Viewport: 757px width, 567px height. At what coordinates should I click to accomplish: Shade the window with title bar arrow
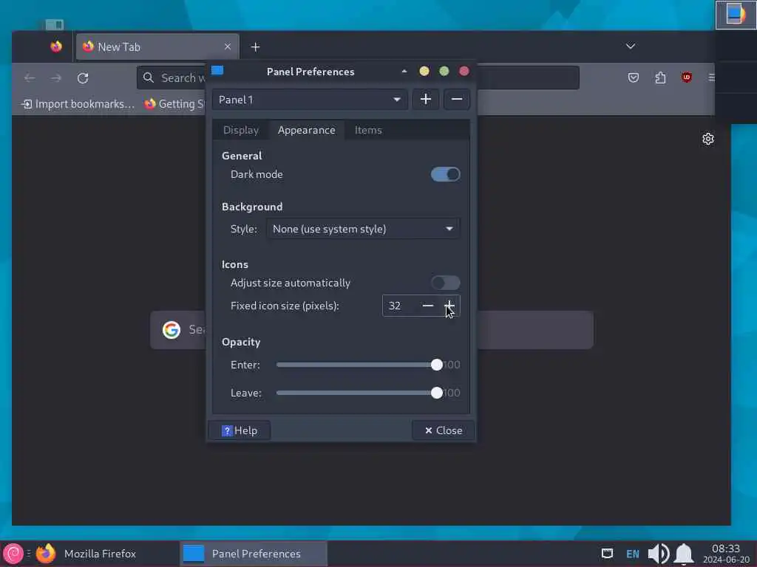pos(404,72)
